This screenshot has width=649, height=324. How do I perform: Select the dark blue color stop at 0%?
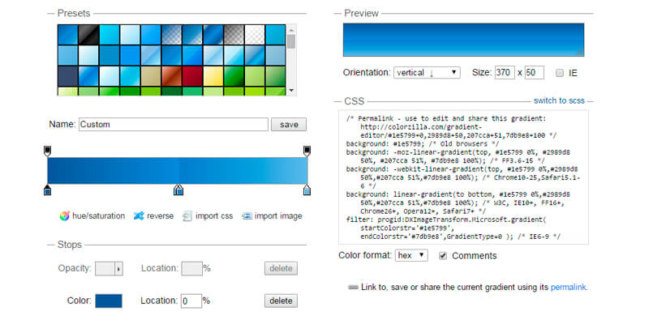(47, 190)
